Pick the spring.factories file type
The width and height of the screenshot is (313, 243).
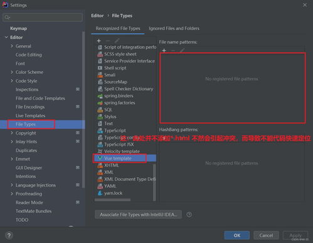tap(119, 103)
